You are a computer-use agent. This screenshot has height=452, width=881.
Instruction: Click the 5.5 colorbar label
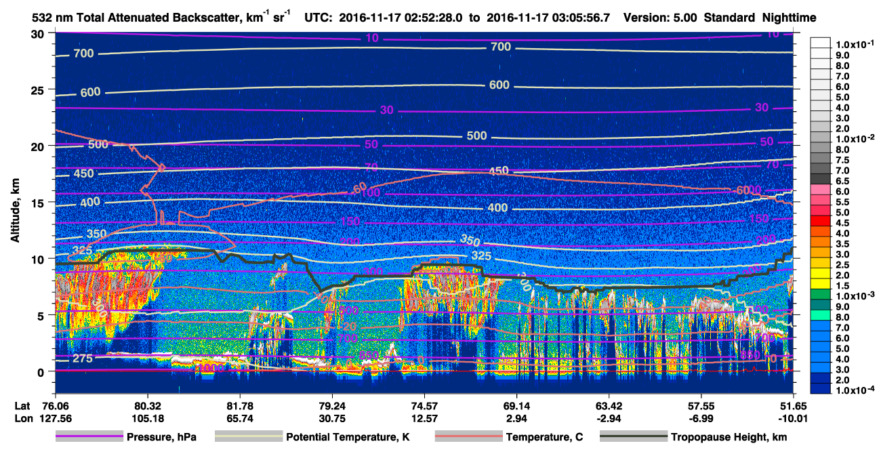[842, 201]
